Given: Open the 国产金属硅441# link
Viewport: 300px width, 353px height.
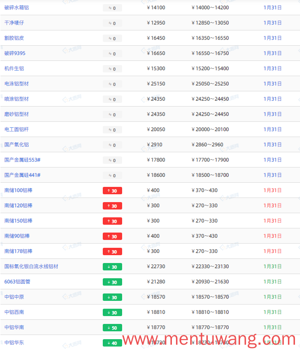Looking at the screenshot, I should tap(23, 175).
